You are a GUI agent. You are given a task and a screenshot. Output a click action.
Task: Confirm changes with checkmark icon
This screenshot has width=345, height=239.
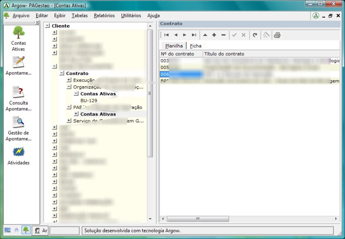coord(234,35)
